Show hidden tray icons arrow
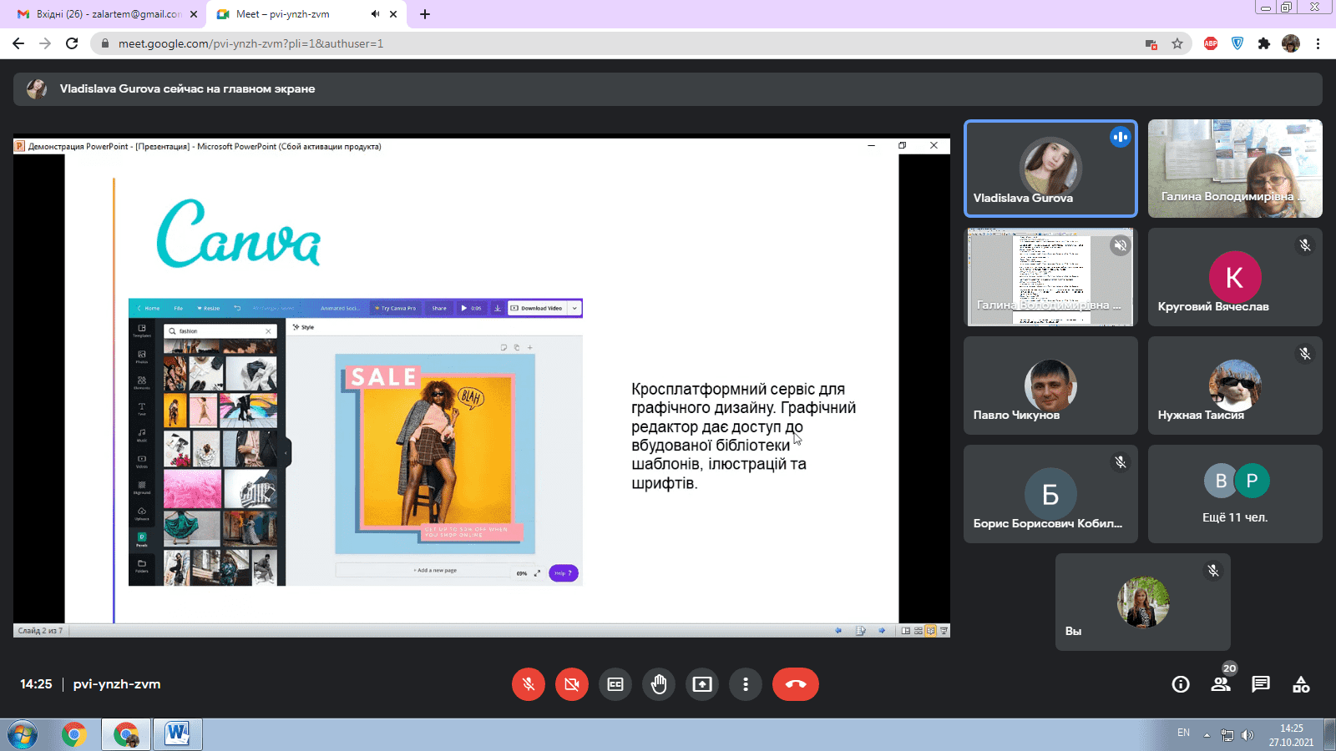This screenshot has height=751, width=1336. [x=1207, y=735]
